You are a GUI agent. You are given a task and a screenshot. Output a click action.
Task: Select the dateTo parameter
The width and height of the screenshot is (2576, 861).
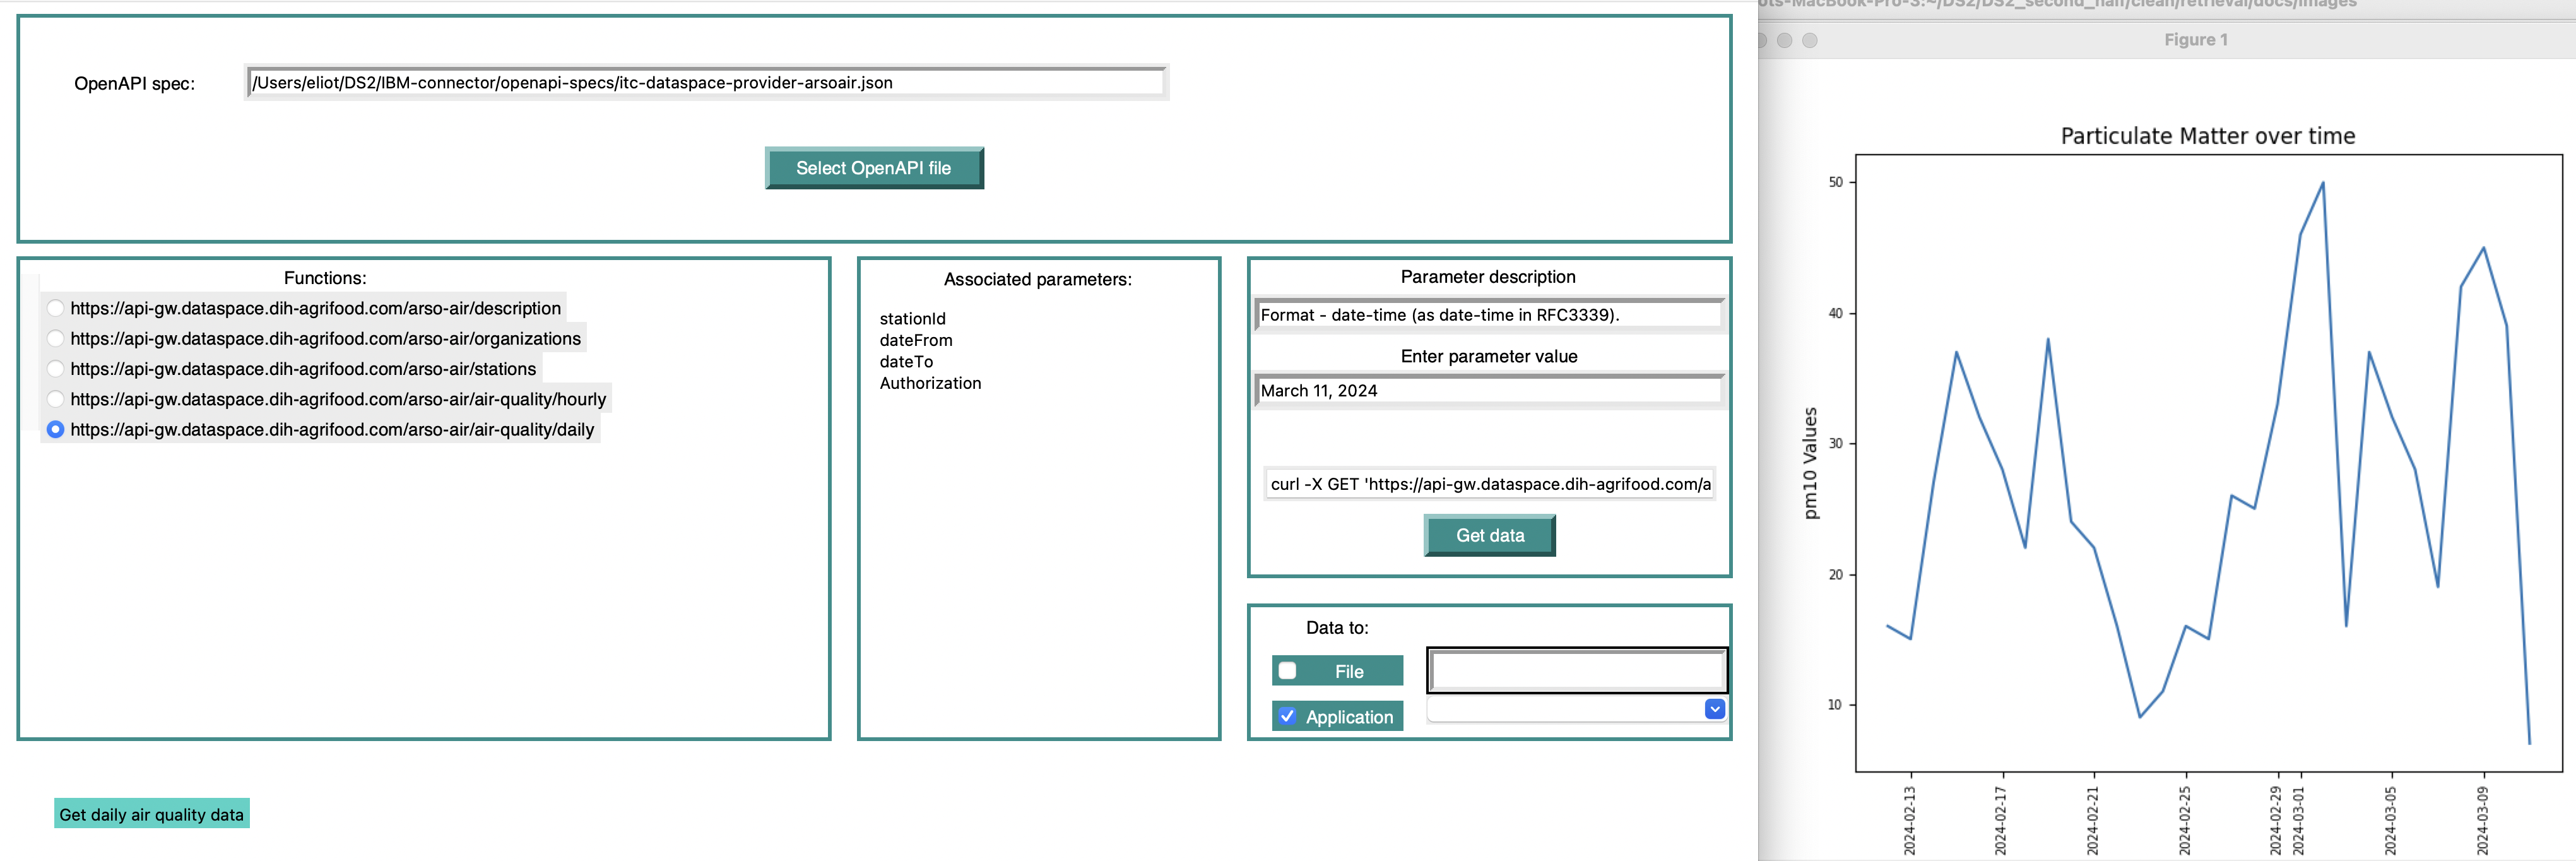906,362
